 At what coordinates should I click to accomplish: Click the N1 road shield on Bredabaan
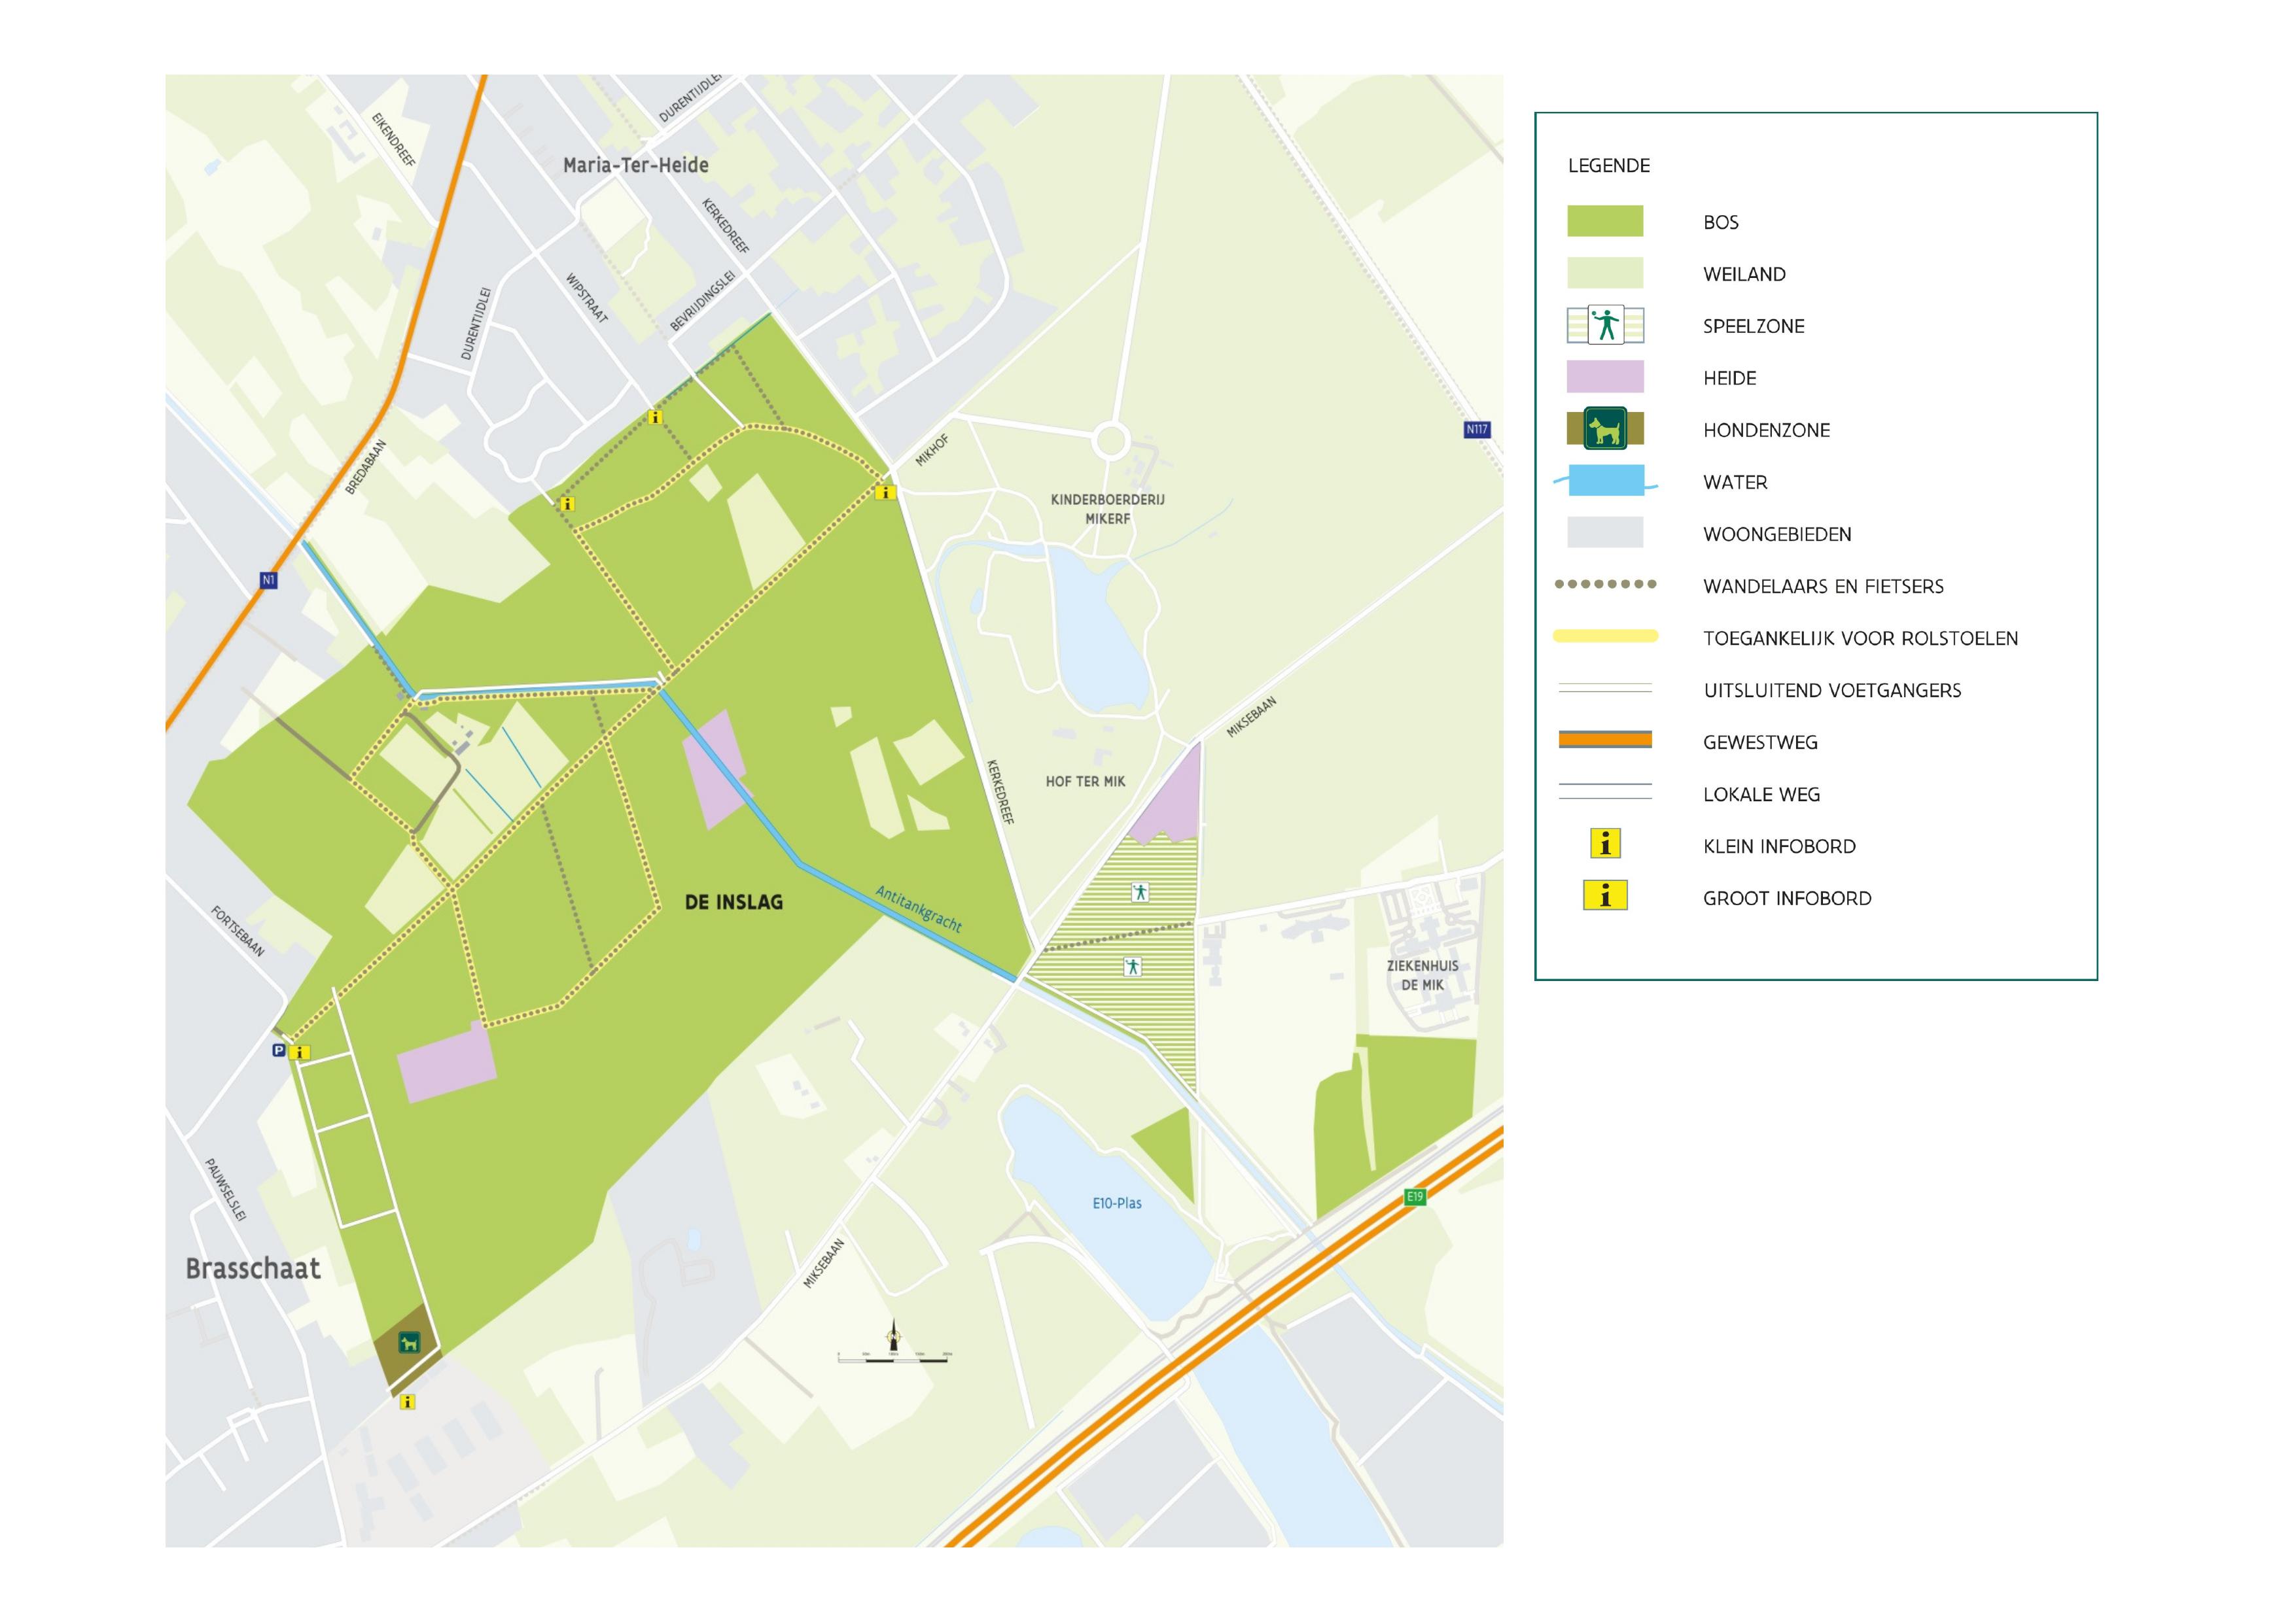point(268,579)
